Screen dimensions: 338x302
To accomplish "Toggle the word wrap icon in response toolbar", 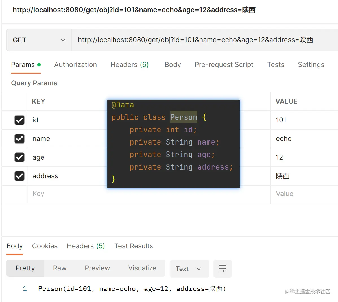I will click(x=222, y=269).
